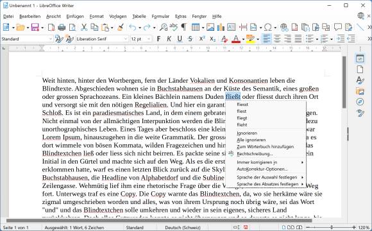Click the vertical scrollbar thumb

click(x=344, y=82)
